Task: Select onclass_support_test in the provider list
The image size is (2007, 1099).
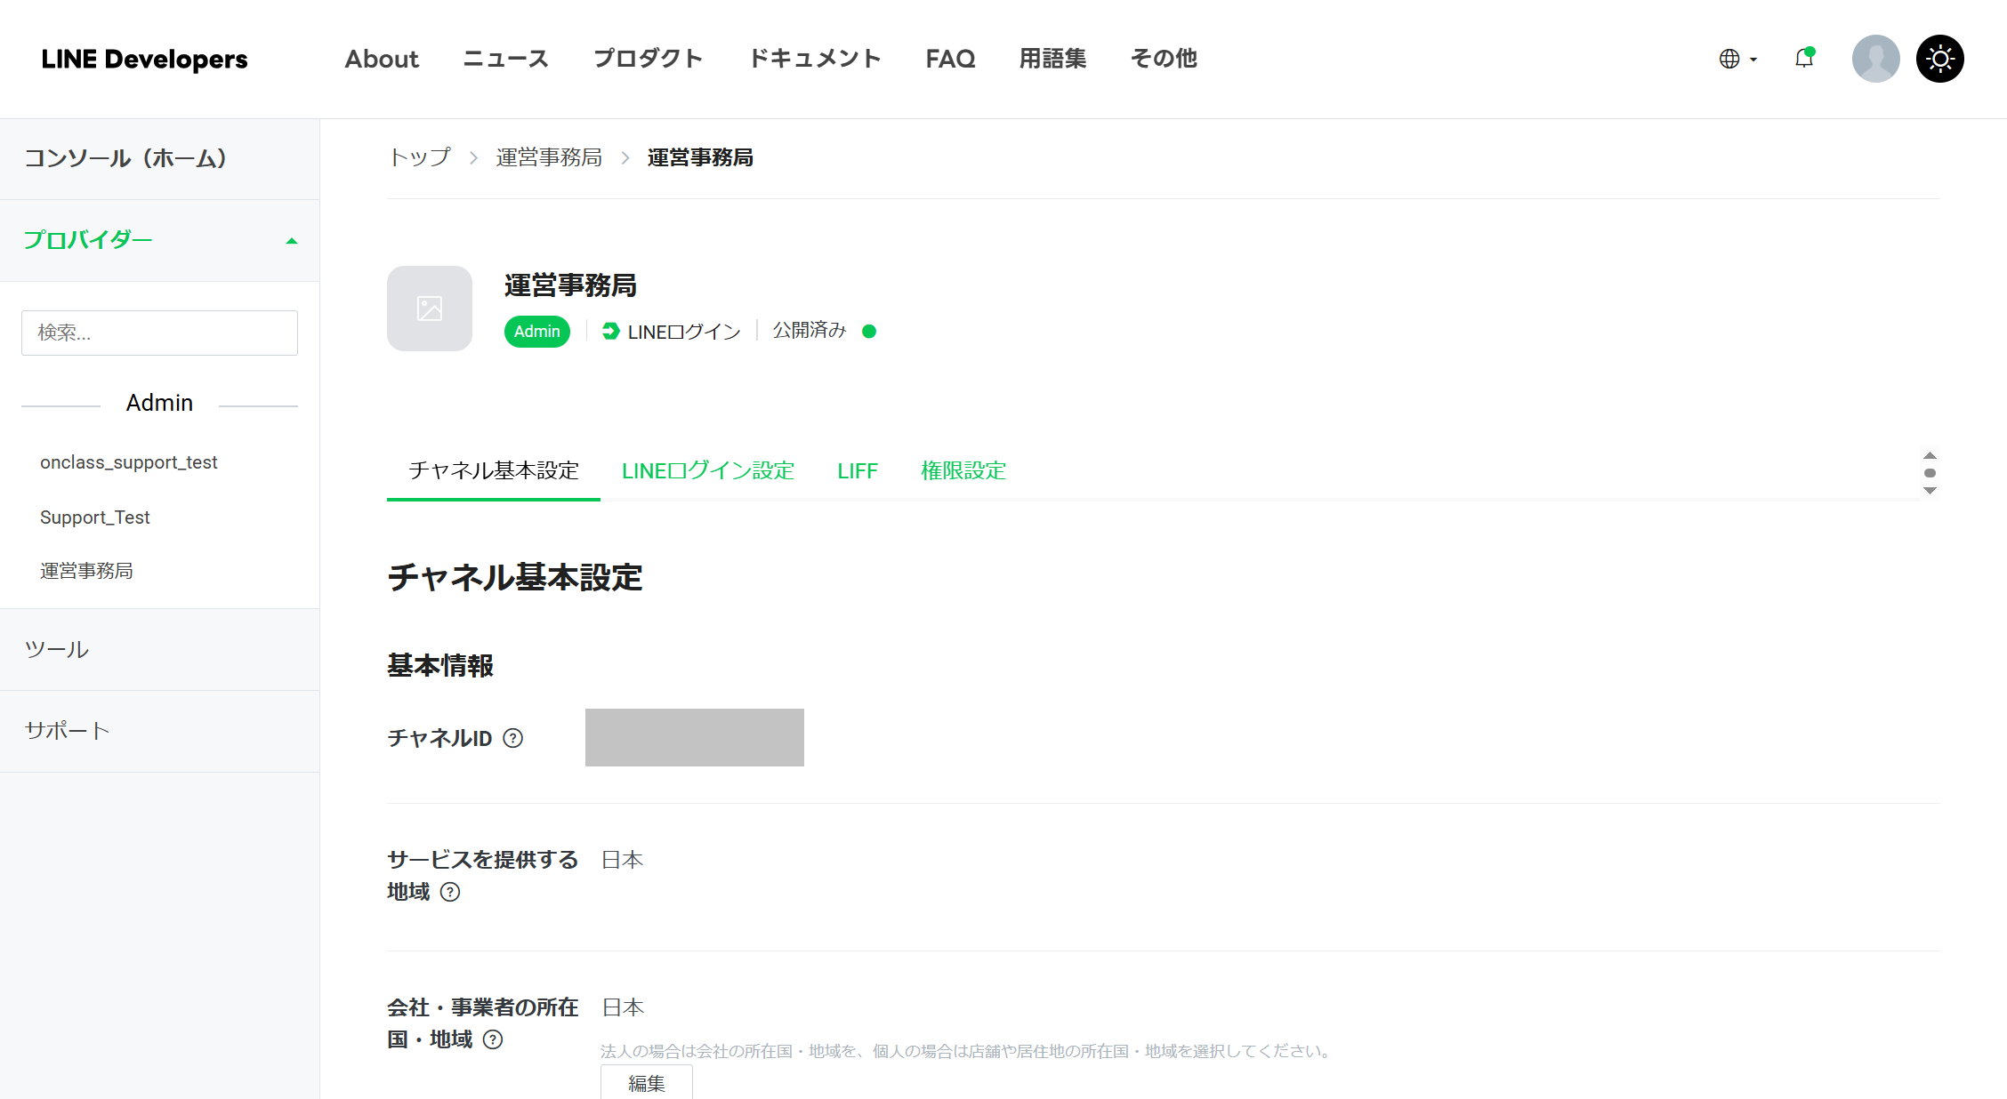Action: tap(129, 462)
